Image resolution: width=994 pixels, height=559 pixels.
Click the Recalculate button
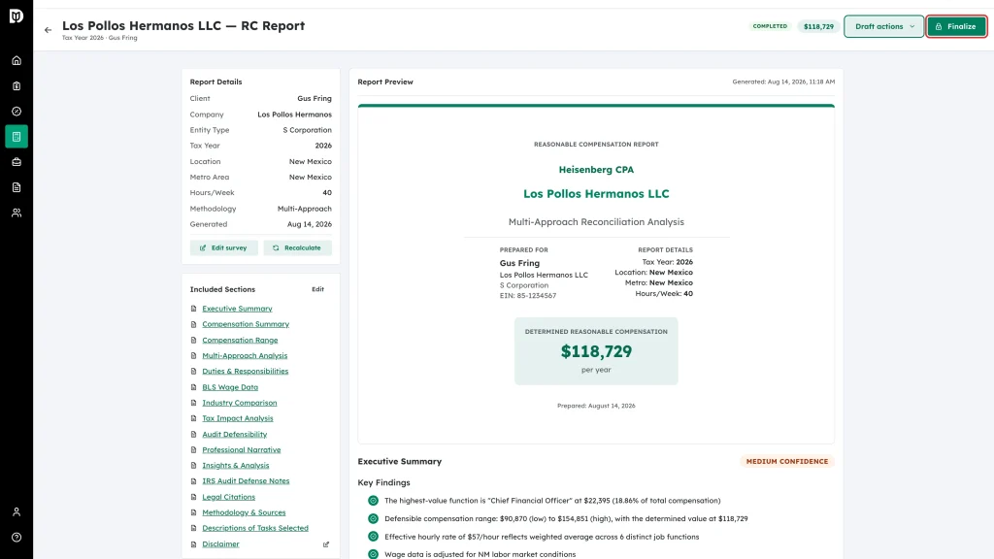coord(297,247)
